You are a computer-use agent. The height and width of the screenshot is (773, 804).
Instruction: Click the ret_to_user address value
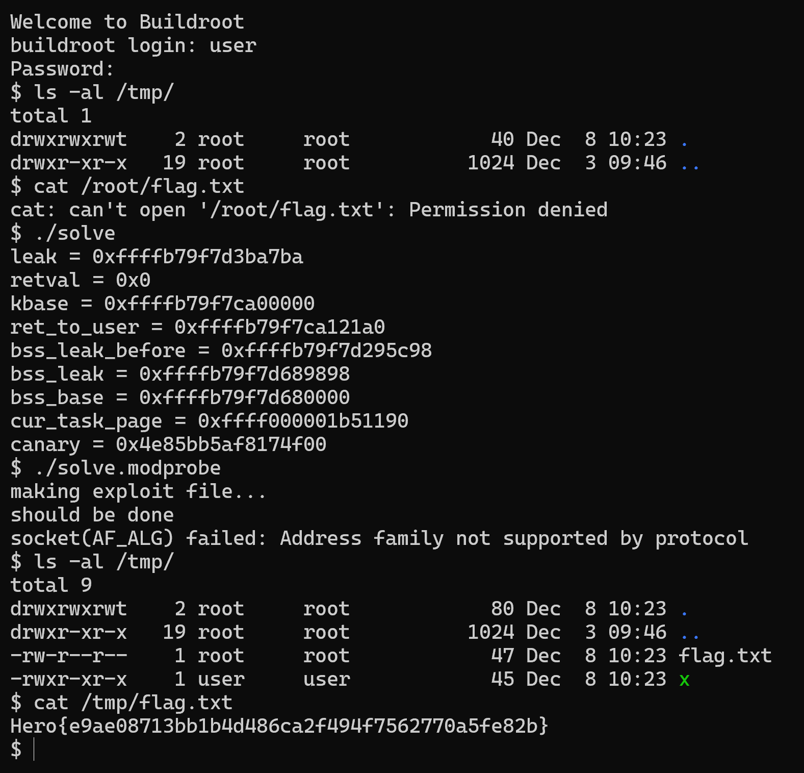coord(279,327)
